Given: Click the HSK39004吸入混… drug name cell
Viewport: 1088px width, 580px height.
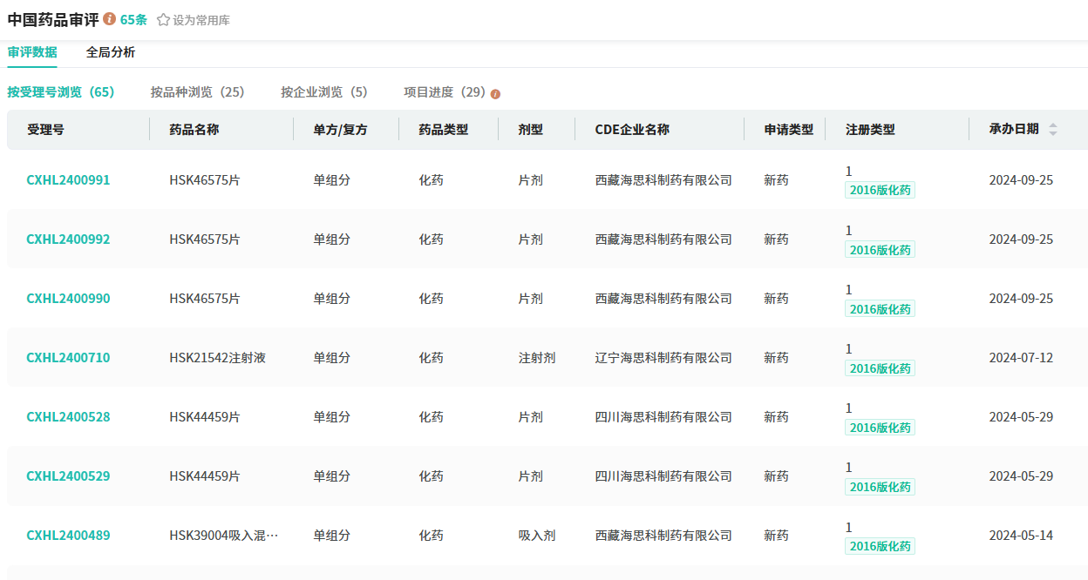Looking at the screenshot, I should coord(224,536).
